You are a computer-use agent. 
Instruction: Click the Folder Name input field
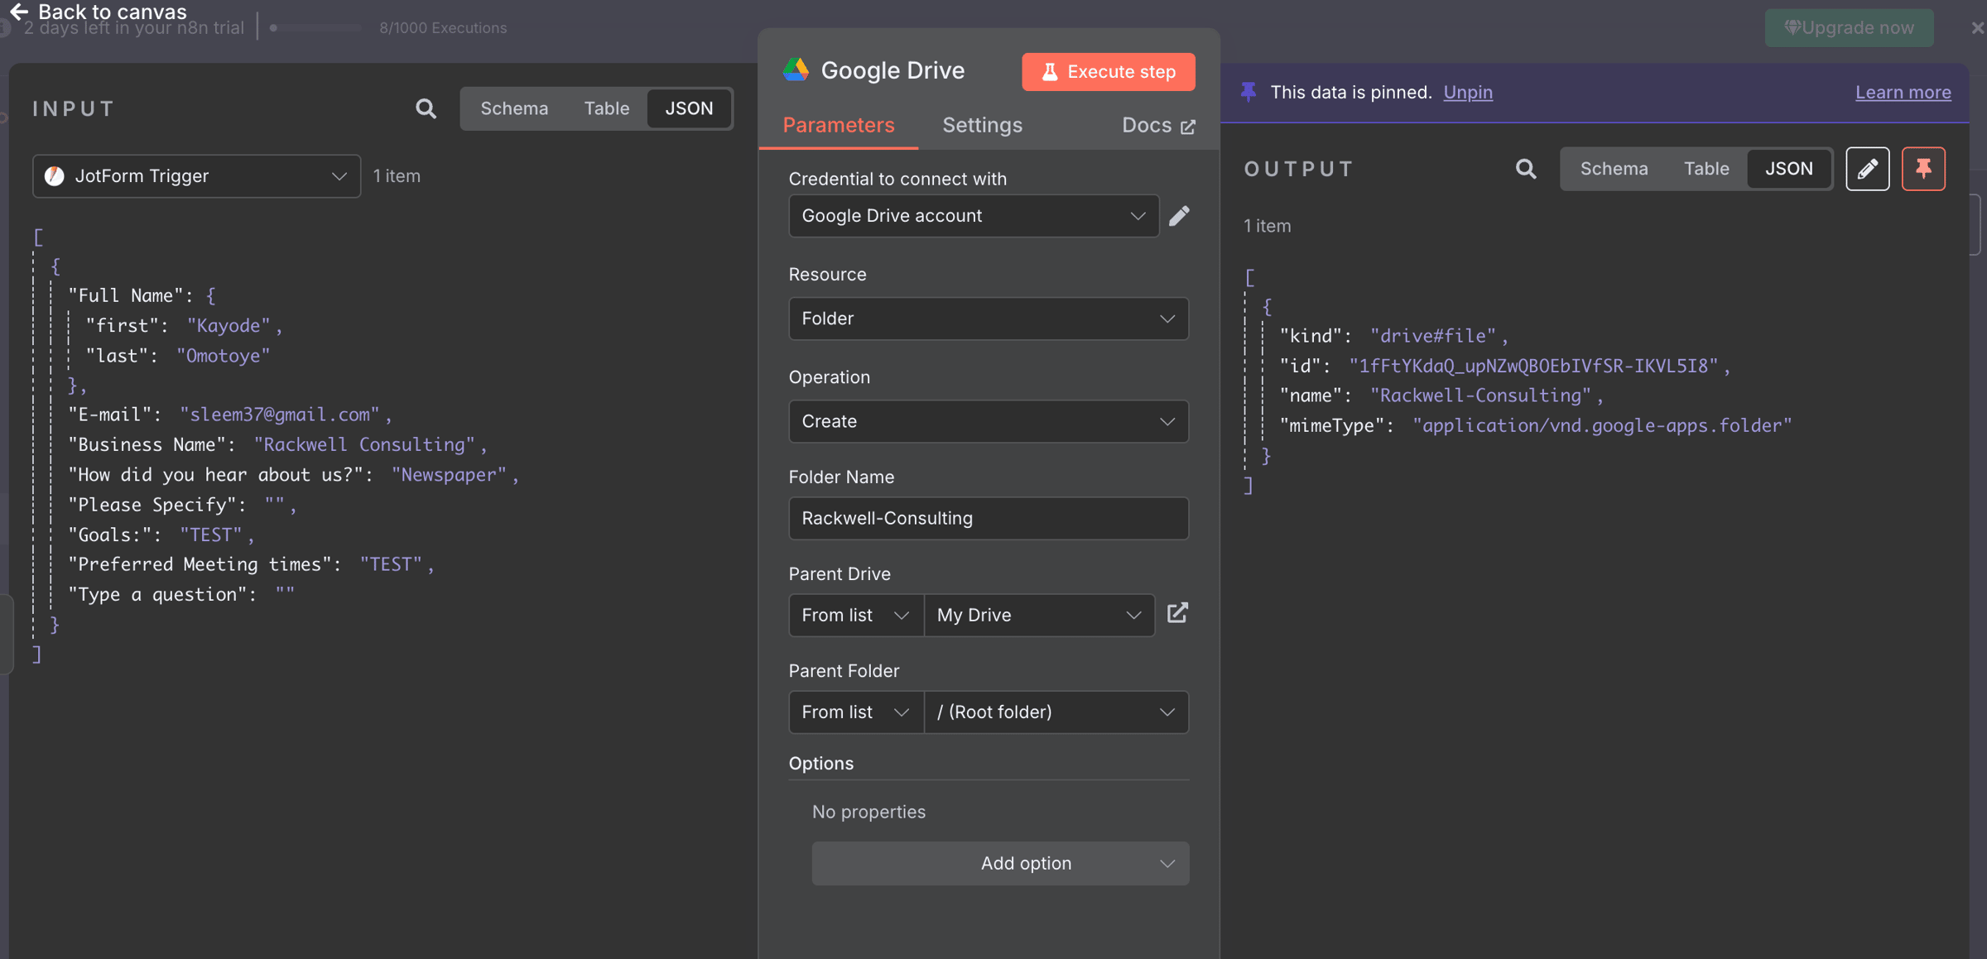[x=989, y=518]
